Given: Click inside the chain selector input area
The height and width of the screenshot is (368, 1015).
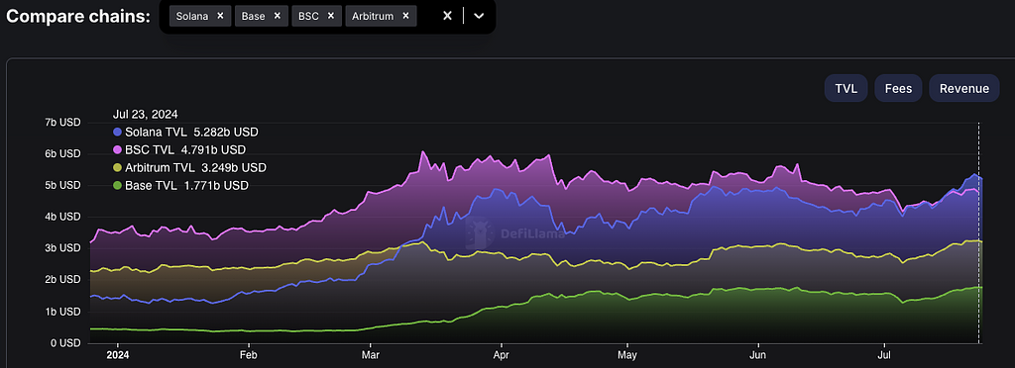Looking at the screenshot, I should tap(427, 16).
